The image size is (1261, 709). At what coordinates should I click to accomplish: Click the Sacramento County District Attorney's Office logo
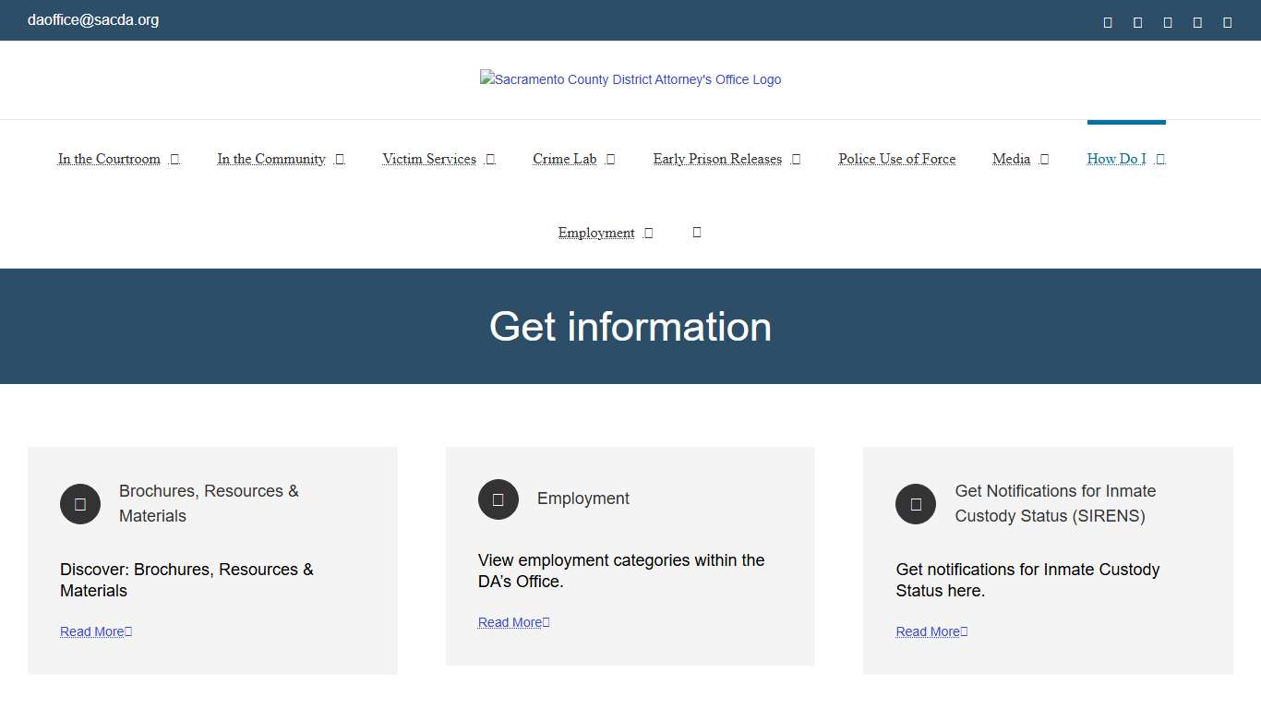coord(630,79)
